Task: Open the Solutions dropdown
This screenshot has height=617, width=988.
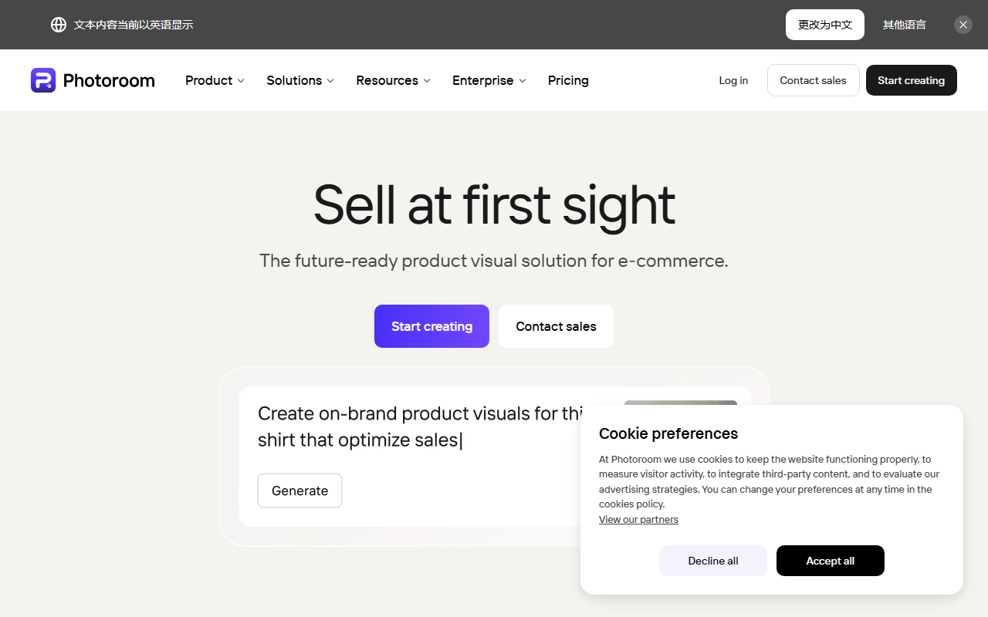Action: point(300,80)
